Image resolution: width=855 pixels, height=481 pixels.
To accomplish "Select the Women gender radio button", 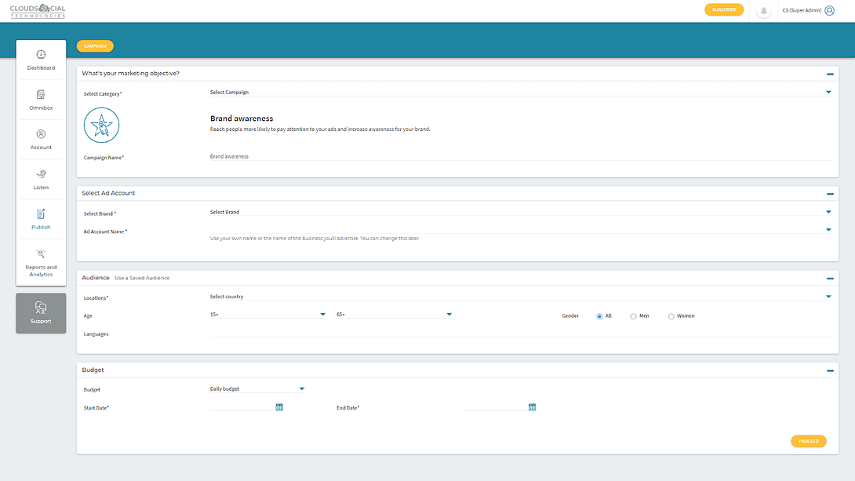I will (x=671, y=316).
